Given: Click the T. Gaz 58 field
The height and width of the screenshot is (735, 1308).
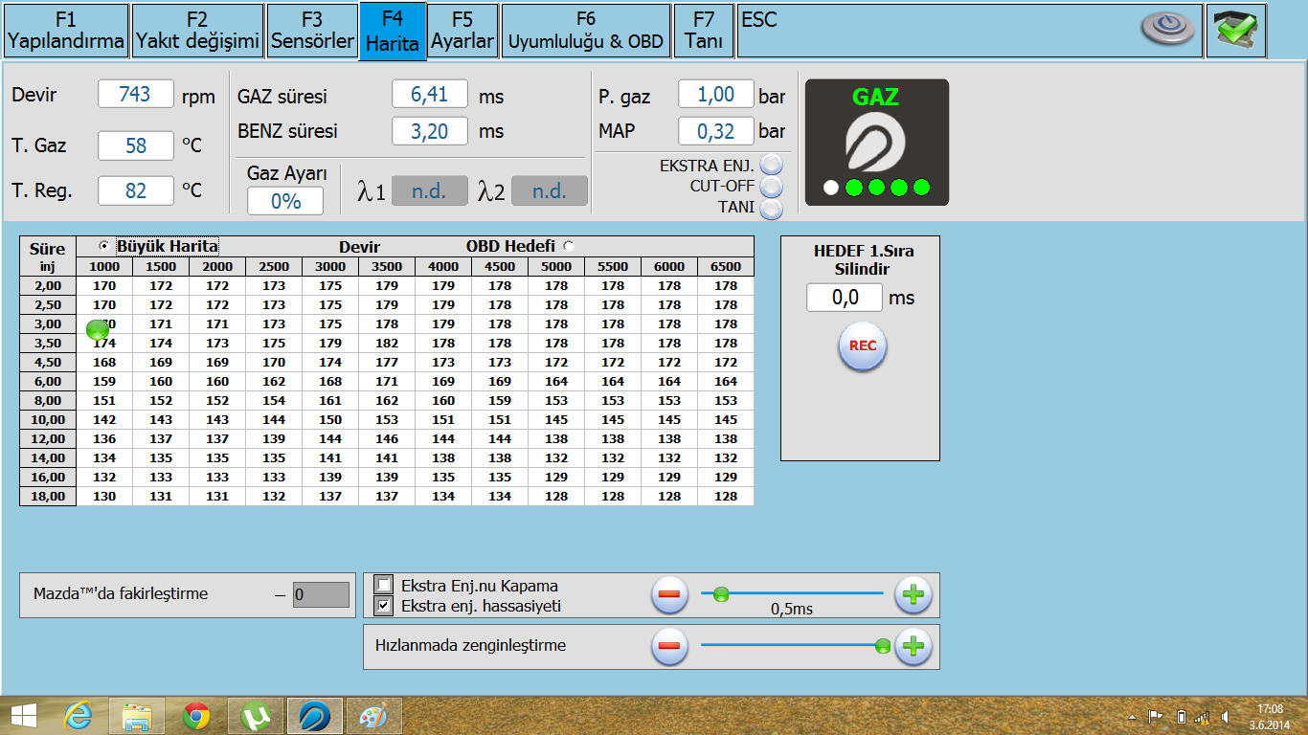Looking at the screenshot, I should point(136,145).
